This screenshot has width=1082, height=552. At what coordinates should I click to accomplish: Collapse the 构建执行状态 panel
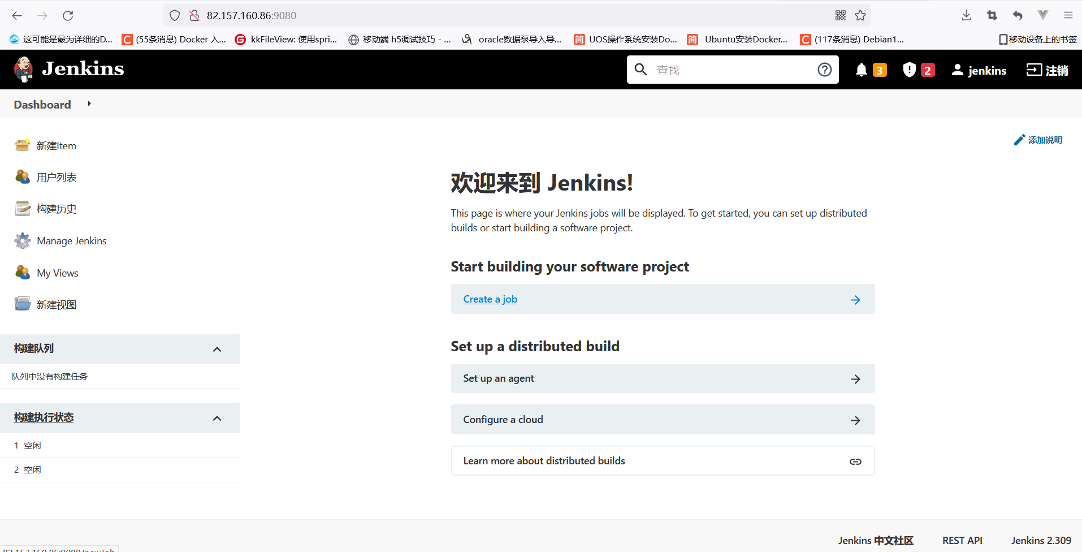pyautogui.click(x=217, y=419)
